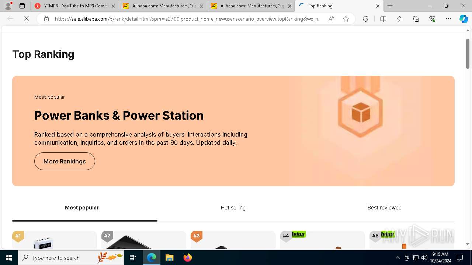The height and width of the screenshot is (265, 472).
Task: Open the #3 ranked product card
Action: tap(233, 240)
